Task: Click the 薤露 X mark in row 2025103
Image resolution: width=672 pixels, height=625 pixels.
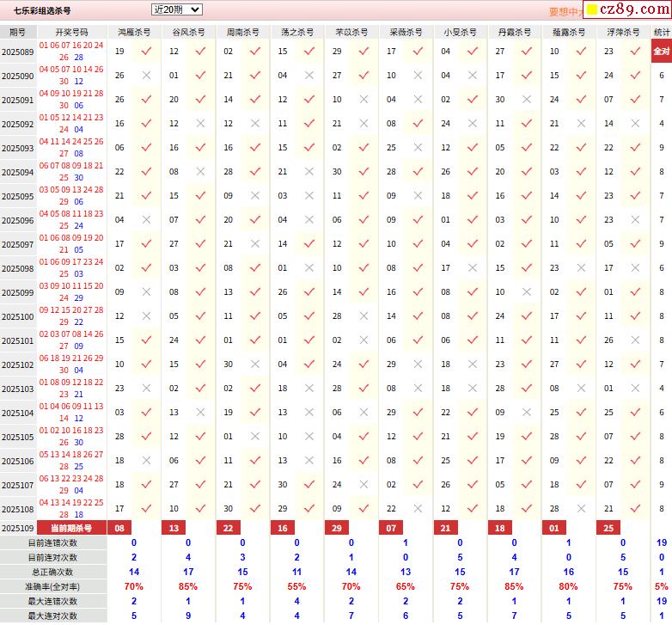Action: coord(581,388)
